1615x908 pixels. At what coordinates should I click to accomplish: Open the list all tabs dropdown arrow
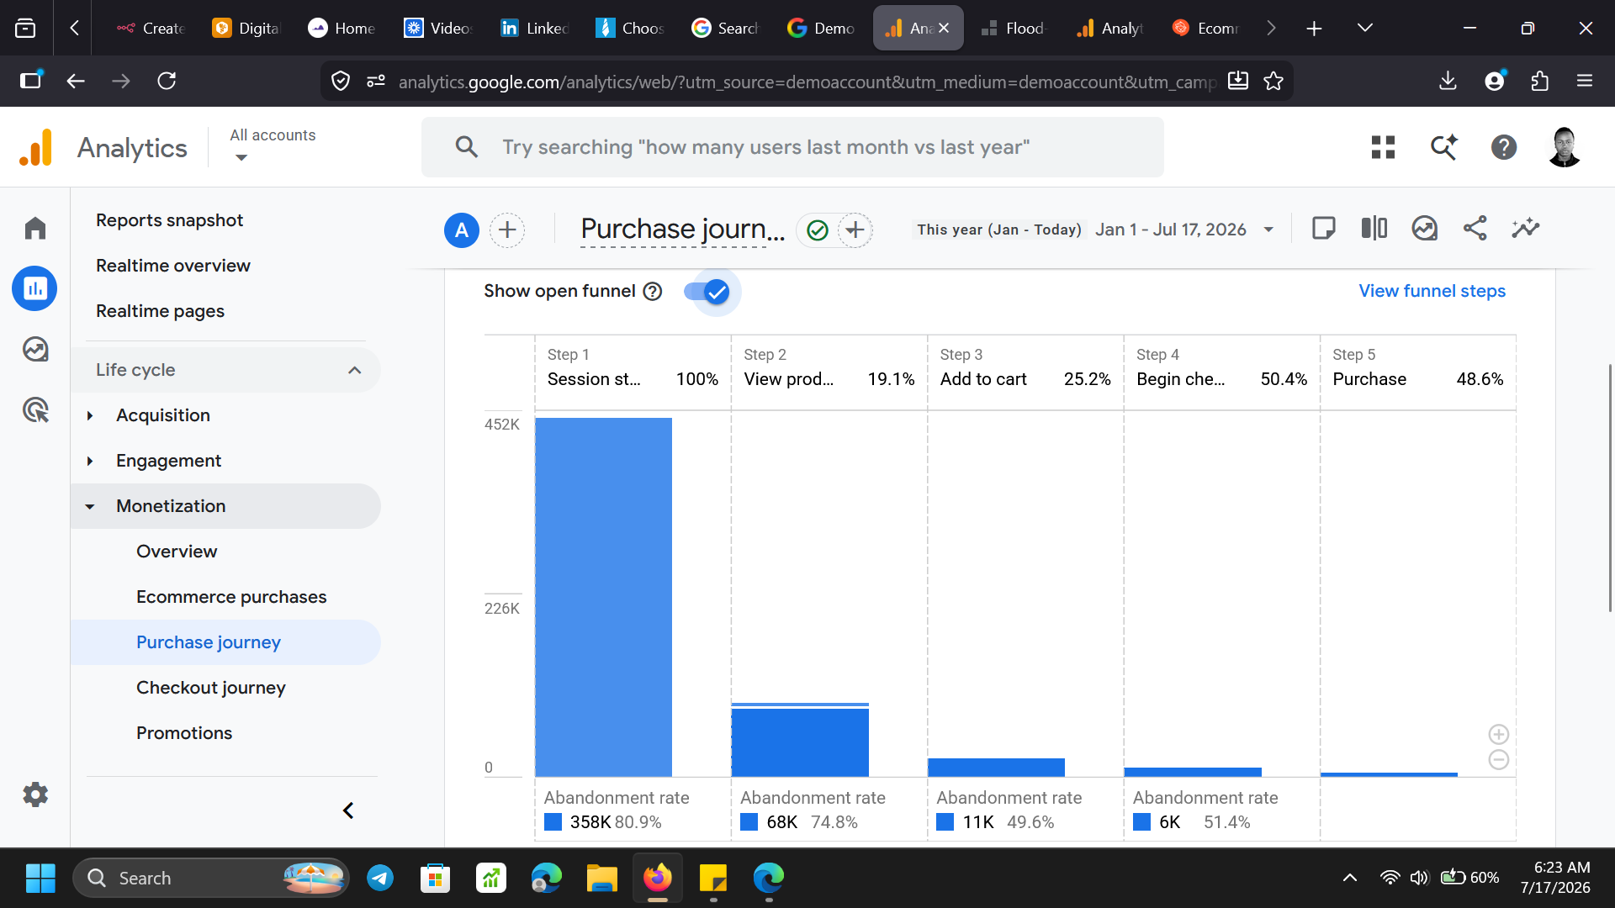click(x=1365, y=28)
